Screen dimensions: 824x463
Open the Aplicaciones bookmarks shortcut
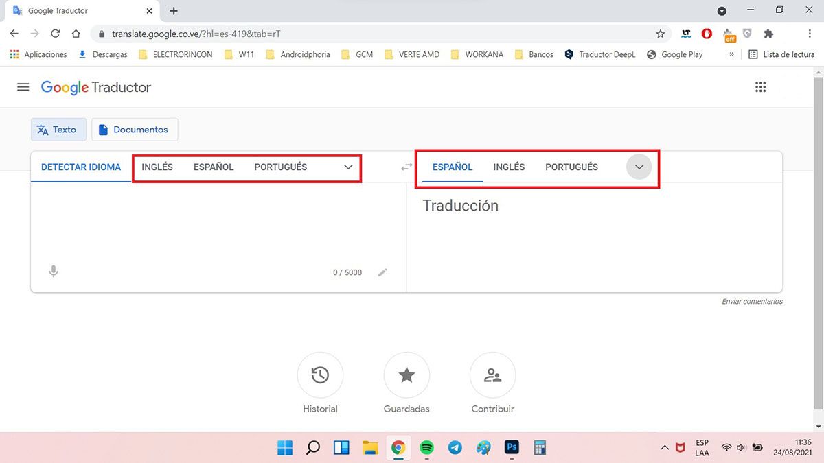point(38,54)
